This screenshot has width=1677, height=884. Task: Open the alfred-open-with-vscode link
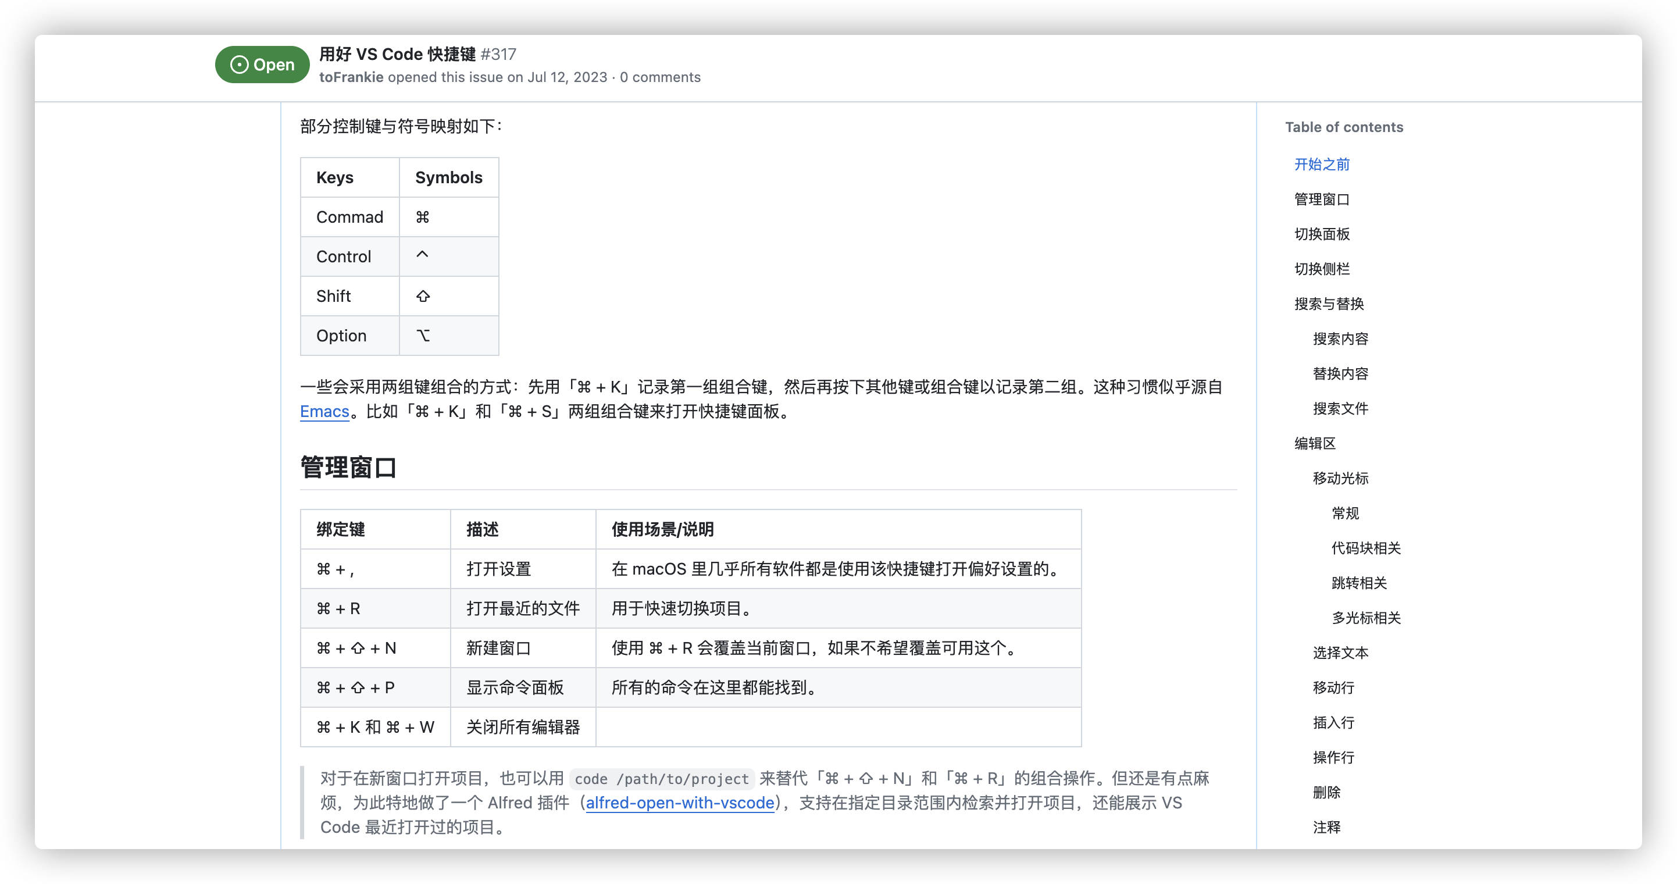point(680,803)
